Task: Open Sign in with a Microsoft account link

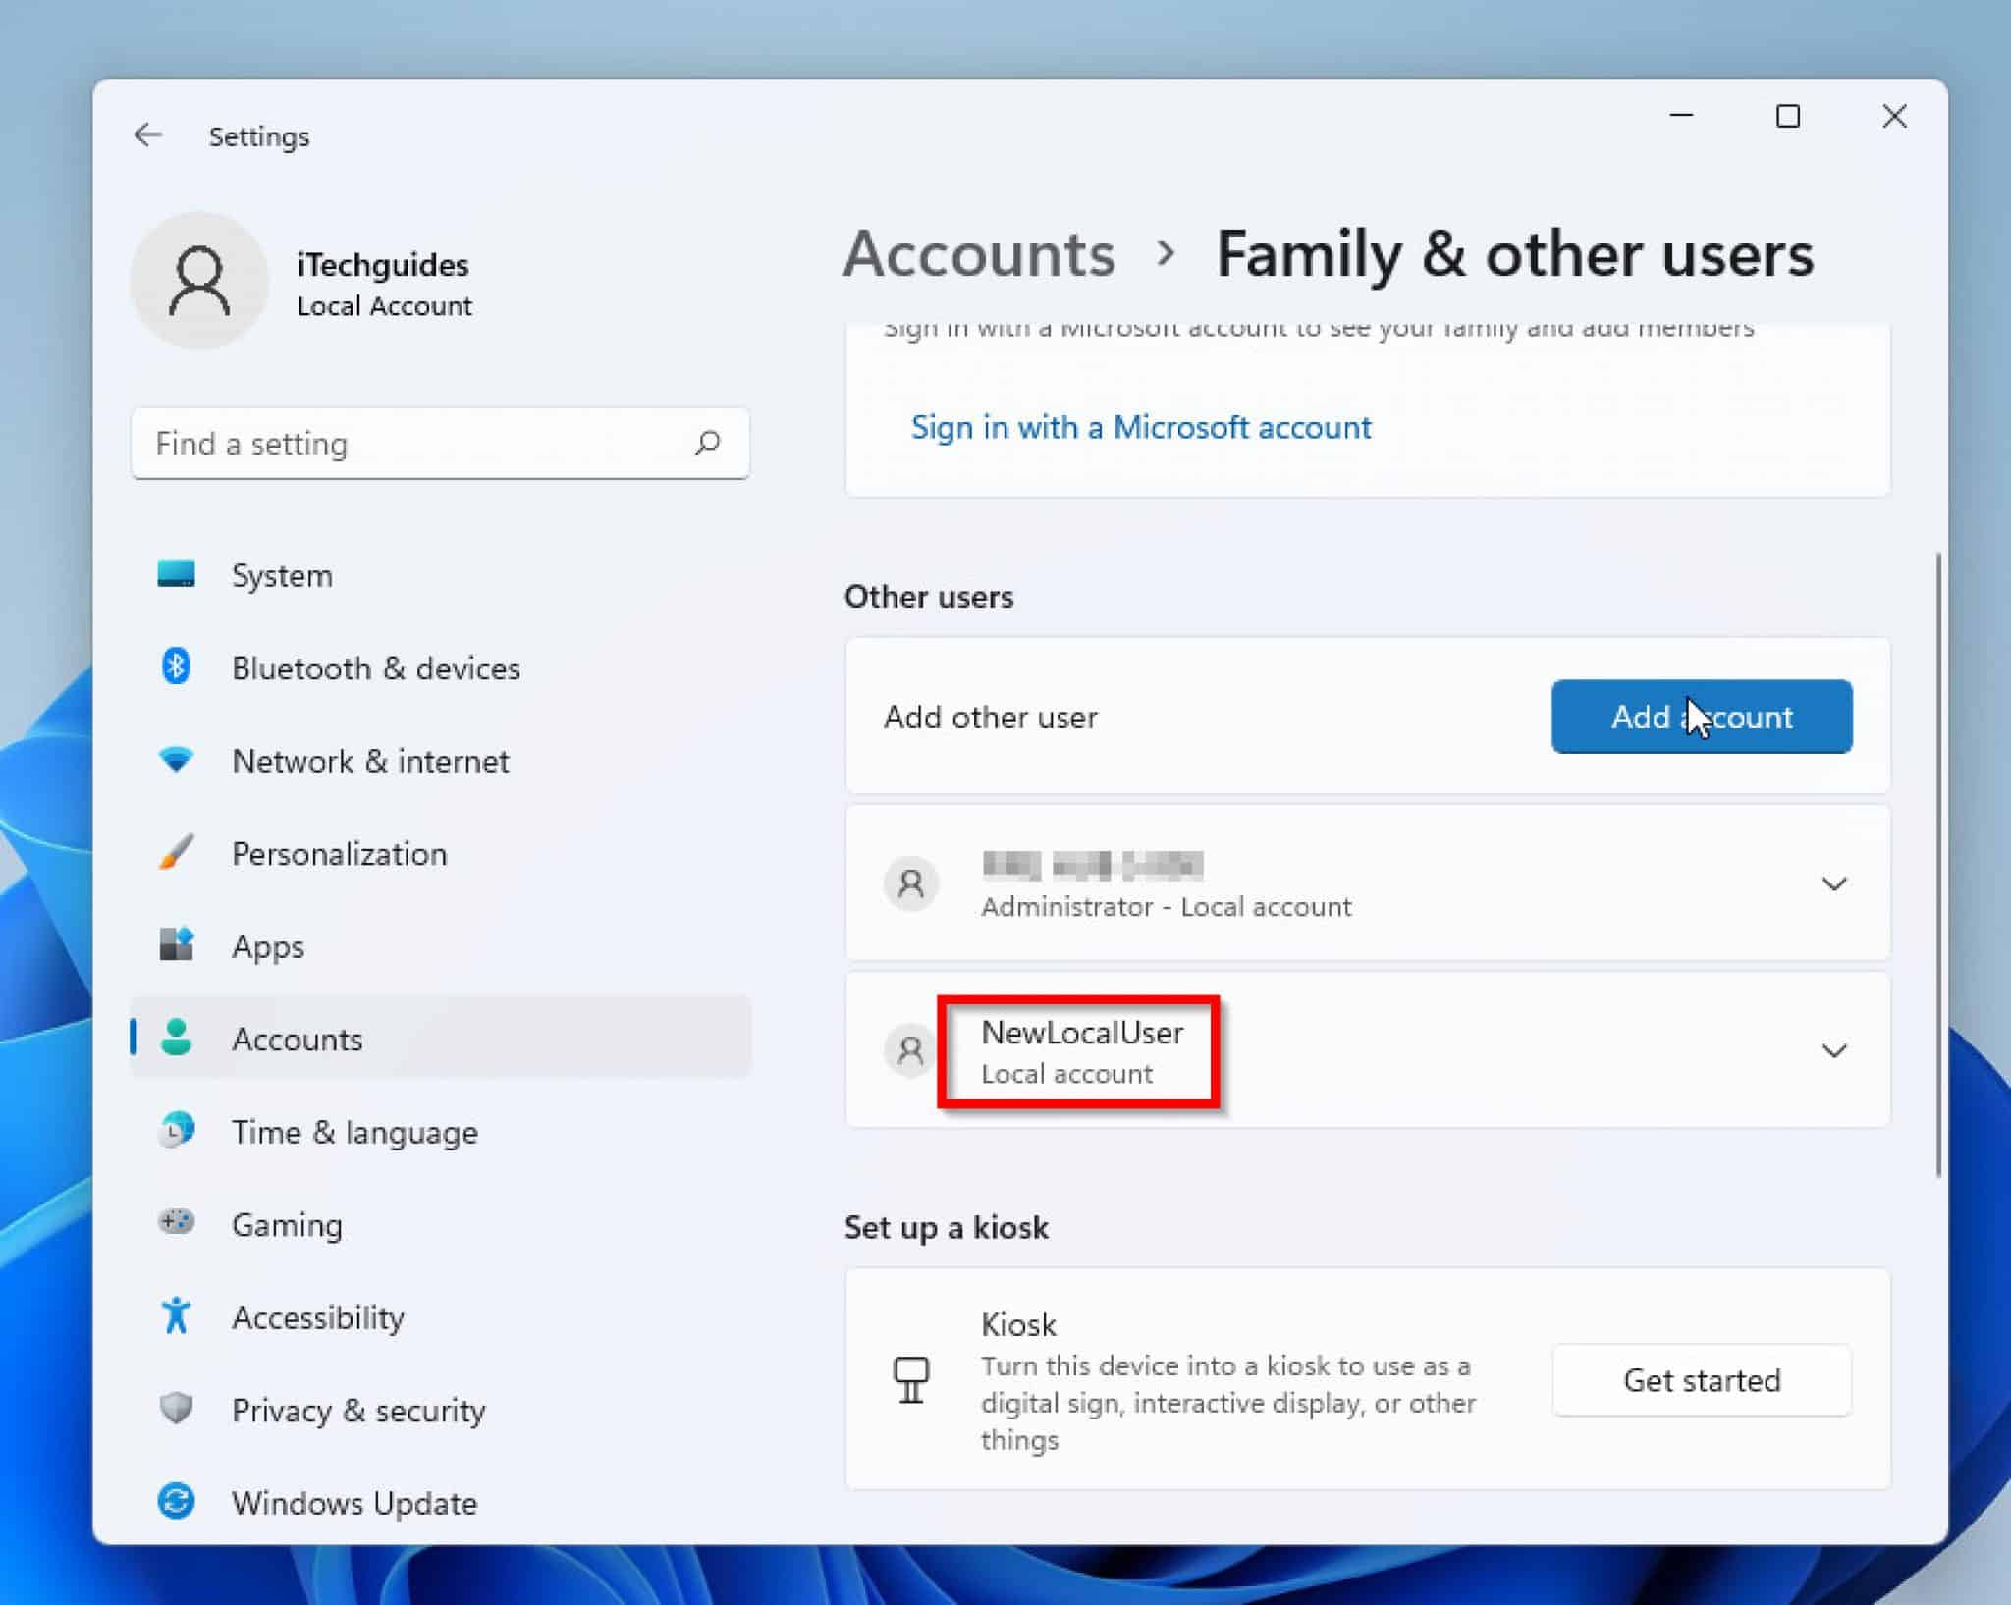Action: pyautogui.click(x=1141, y=427)
